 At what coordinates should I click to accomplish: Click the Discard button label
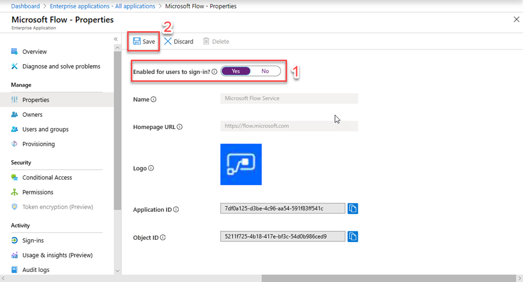184,41
